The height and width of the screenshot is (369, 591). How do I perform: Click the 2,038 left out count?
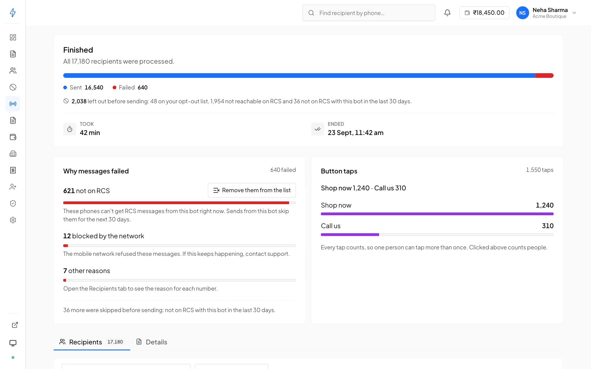pyautogui.click(x=79, y=101)
